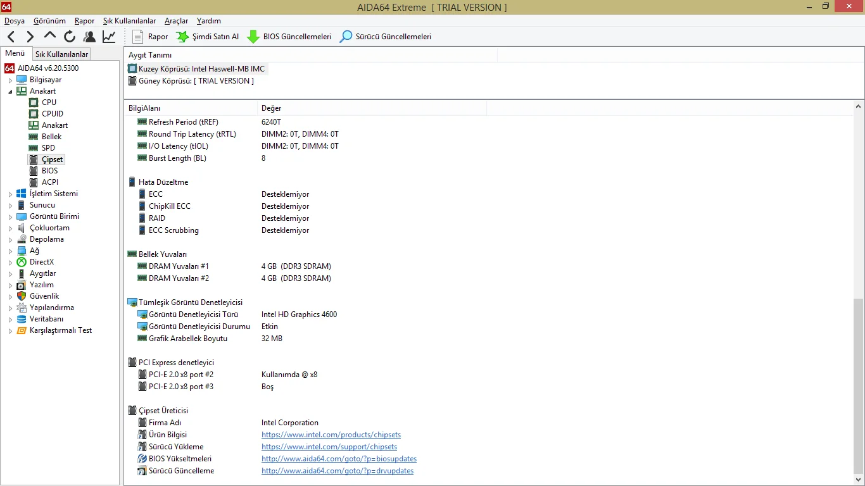This screenshot has width=865, height=486.
Task: Open BIOS Güncellemeleri from toolbar
Action: (x=289, y=37)
